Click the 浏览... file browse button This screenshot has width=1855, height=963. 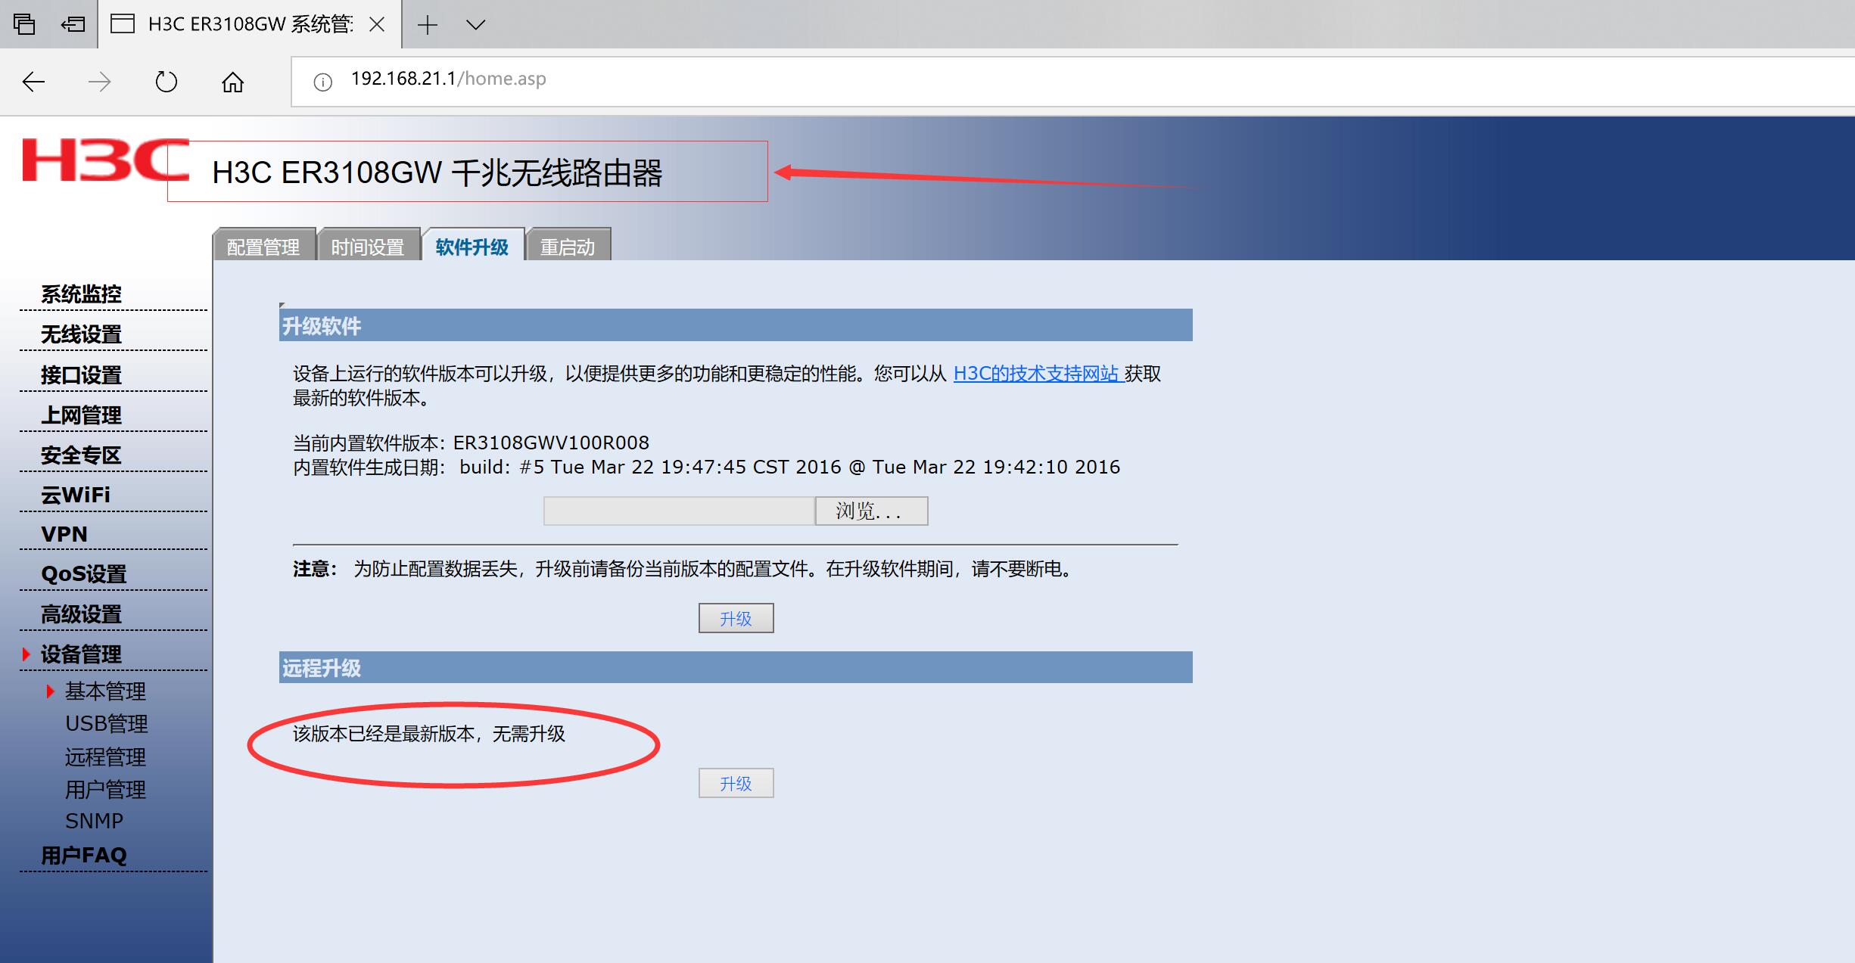pos(870,511)
